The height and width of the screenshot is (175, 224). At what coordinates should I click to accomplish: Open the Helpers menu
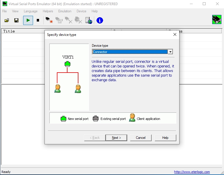[x=48, y=11]
